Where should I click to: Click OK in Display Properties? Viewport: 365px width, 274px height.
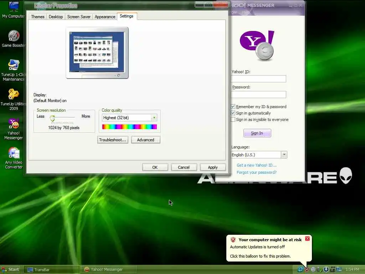point(155,167)
